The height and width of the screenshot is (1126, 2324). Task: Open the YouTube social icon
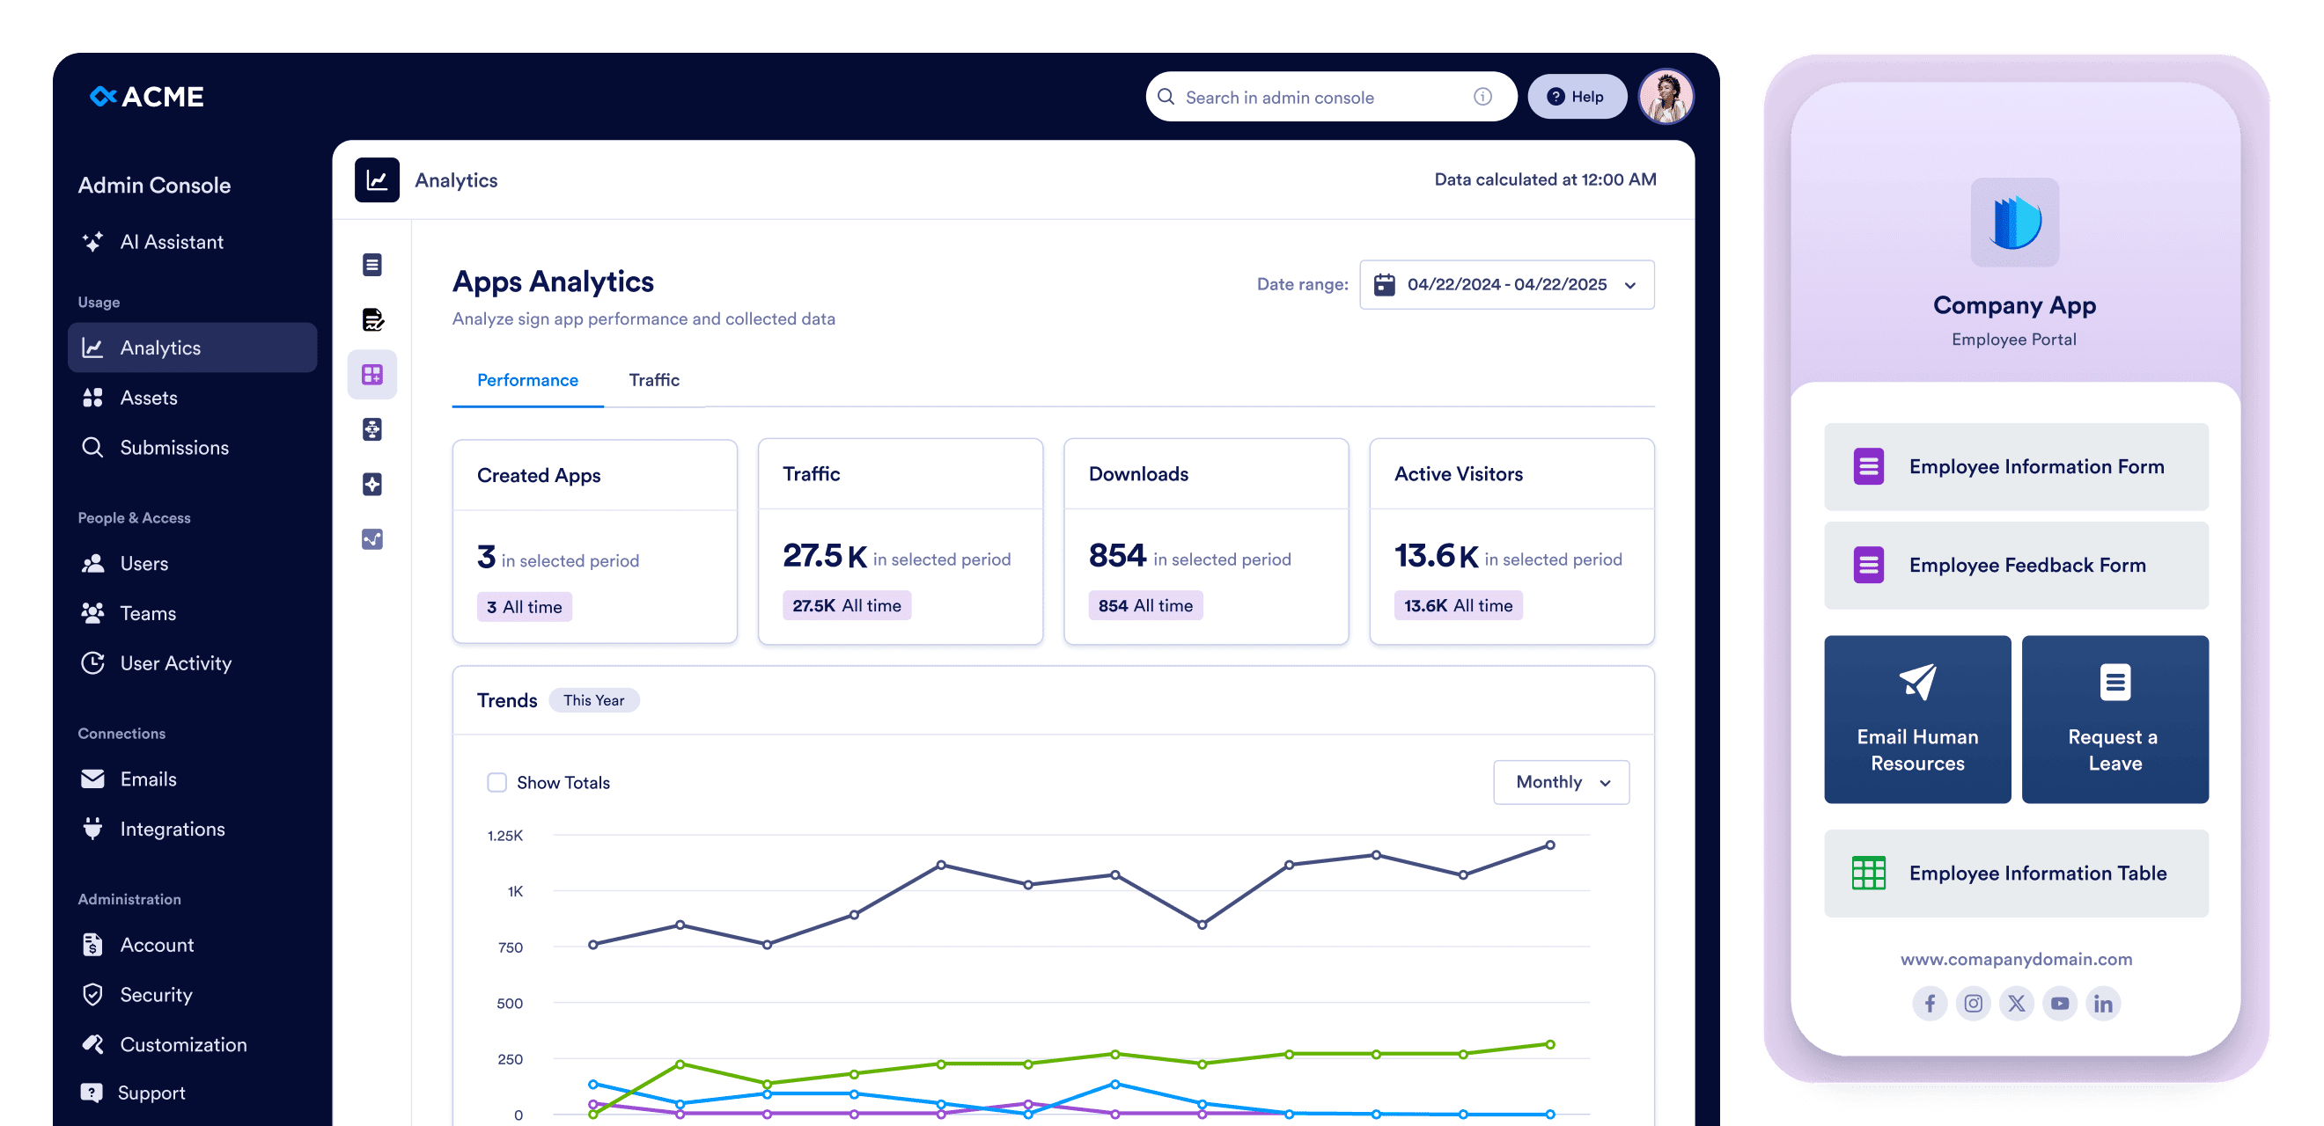pyautogui.click(x=2060, y=1004)
